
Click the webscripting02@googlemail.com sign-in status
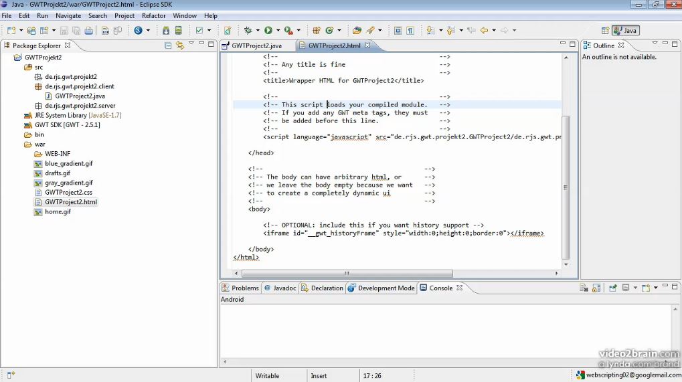click(628, 375)
